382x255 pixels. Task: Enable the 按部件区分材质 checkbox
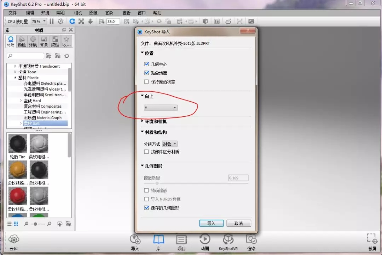click(146, 152)
